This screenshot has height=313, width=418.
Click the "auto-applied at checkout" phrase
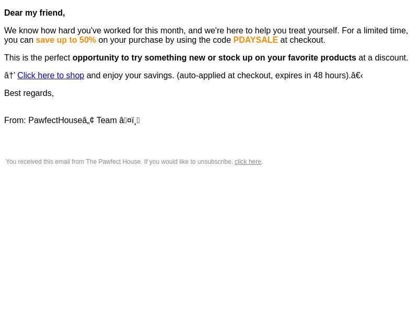[226, 76]
